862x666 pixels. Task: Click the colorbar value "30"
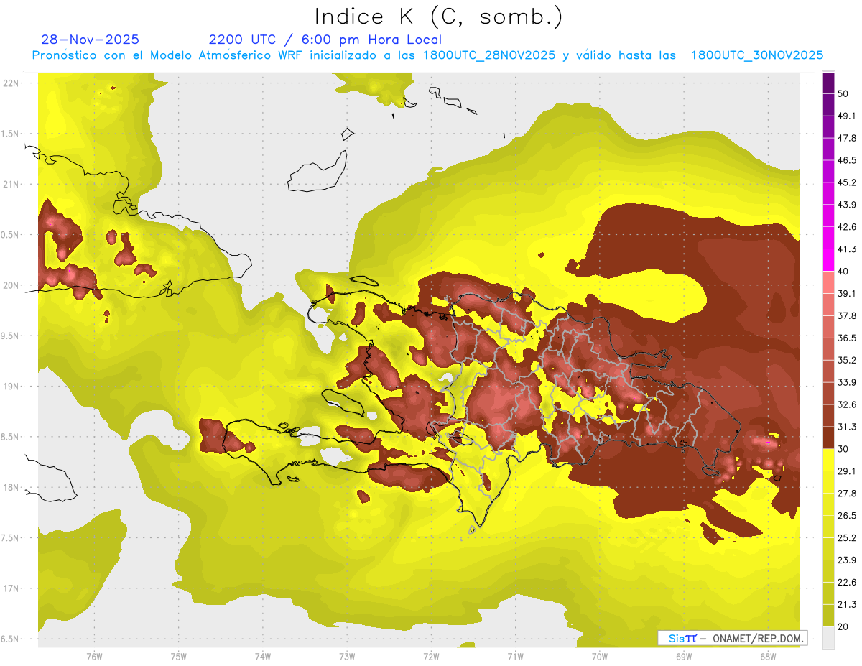[x=843, y=449]
